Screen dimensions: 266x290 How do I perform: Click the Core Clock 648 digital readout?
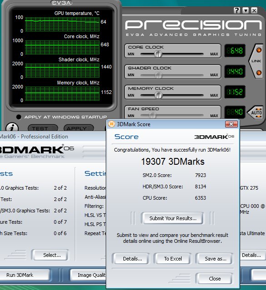(x=235, y=50)
